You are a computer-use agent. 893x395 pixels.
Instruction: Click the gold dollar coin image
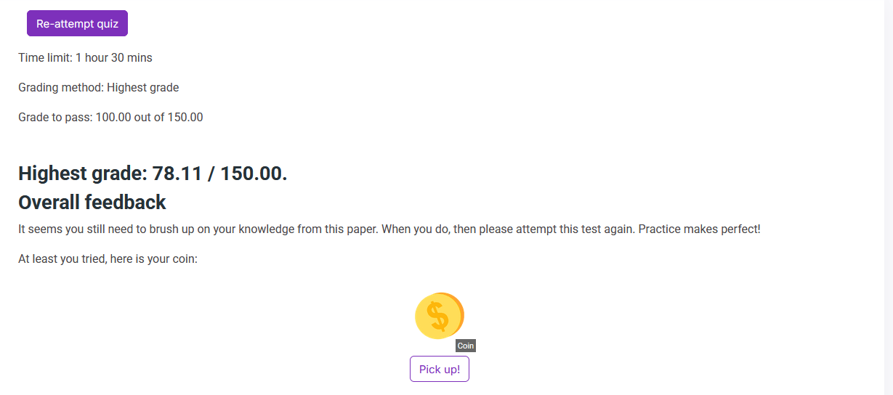coord(439,316)
